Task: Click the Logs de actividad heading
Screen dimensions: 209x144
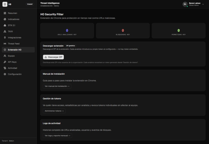Action: tap(52, 123)
